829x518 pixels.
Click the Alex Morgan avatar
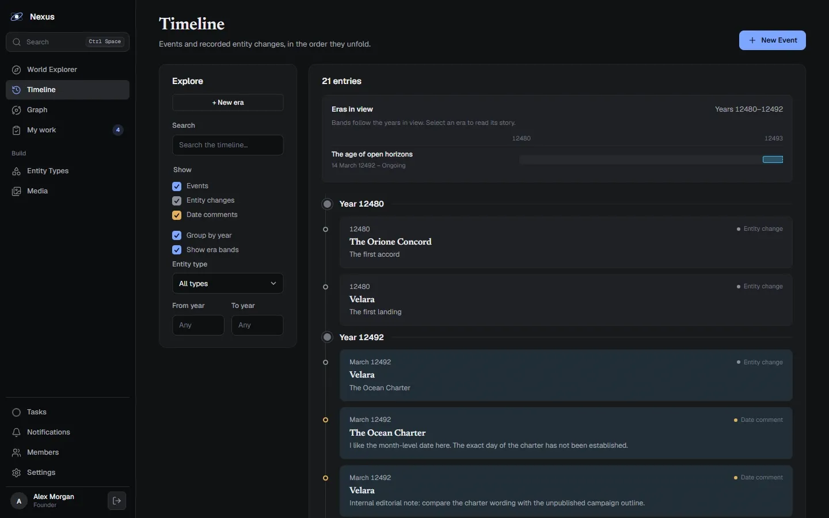[19, 501]
